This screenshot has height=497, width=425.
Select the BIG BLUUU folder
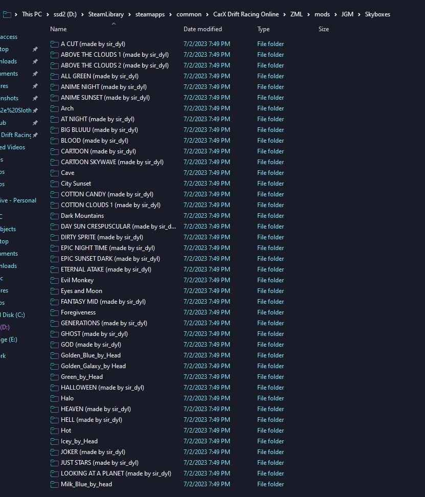pyautogui.click(x=99, y=130)
